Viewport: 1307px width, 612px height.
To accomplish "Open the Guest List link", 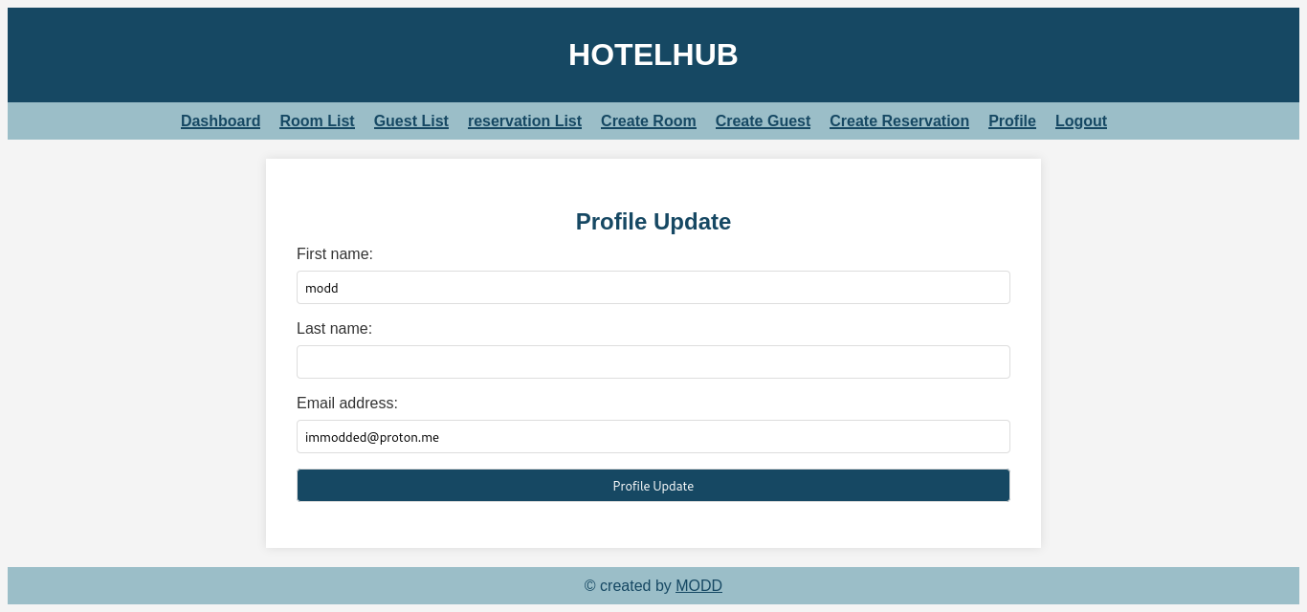I will pyautogui.click(x=411, y=121).
